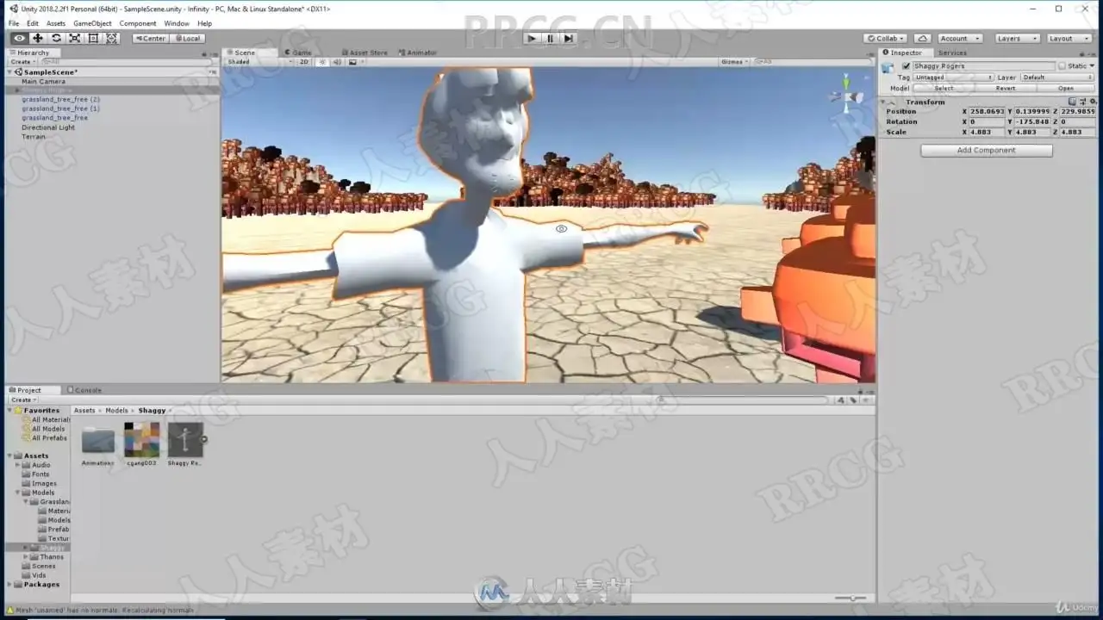Click the Play button

(532, 38)
